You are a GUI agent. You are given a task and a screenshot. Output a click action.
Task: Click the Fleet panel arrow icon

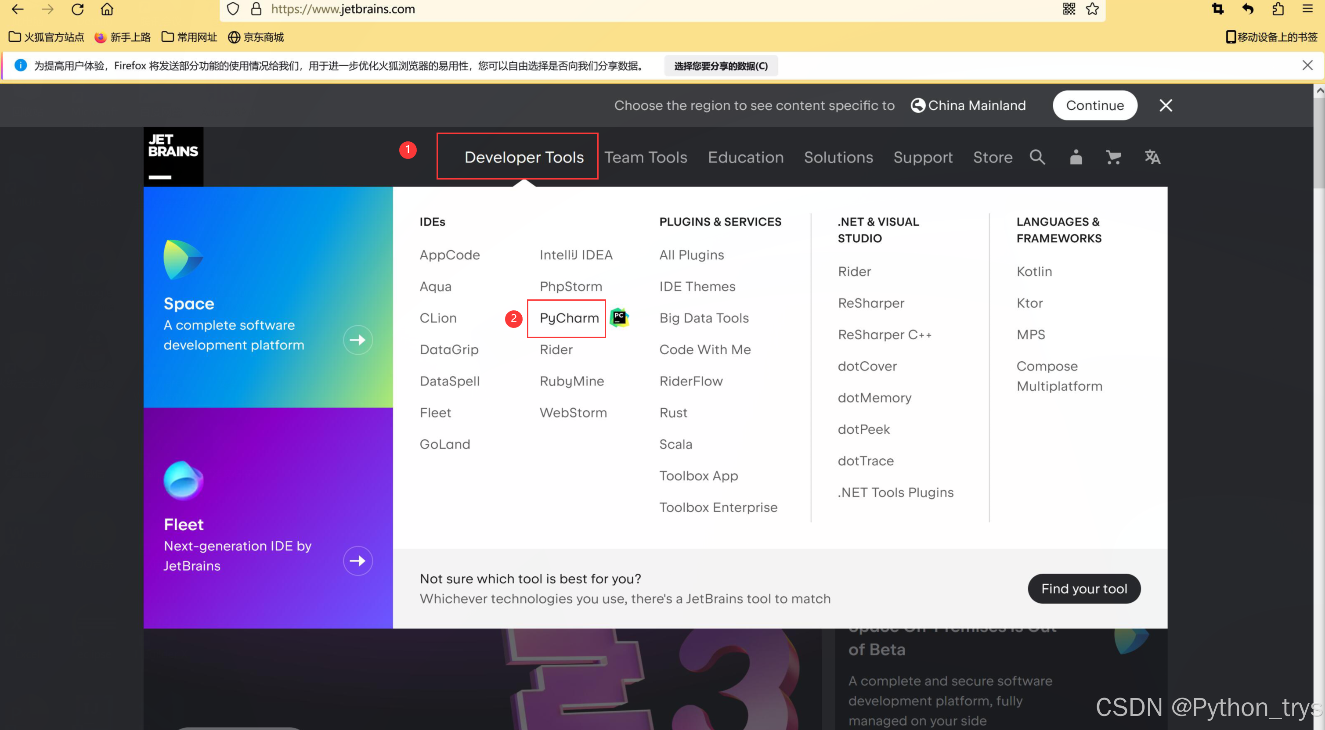(357, 561)
